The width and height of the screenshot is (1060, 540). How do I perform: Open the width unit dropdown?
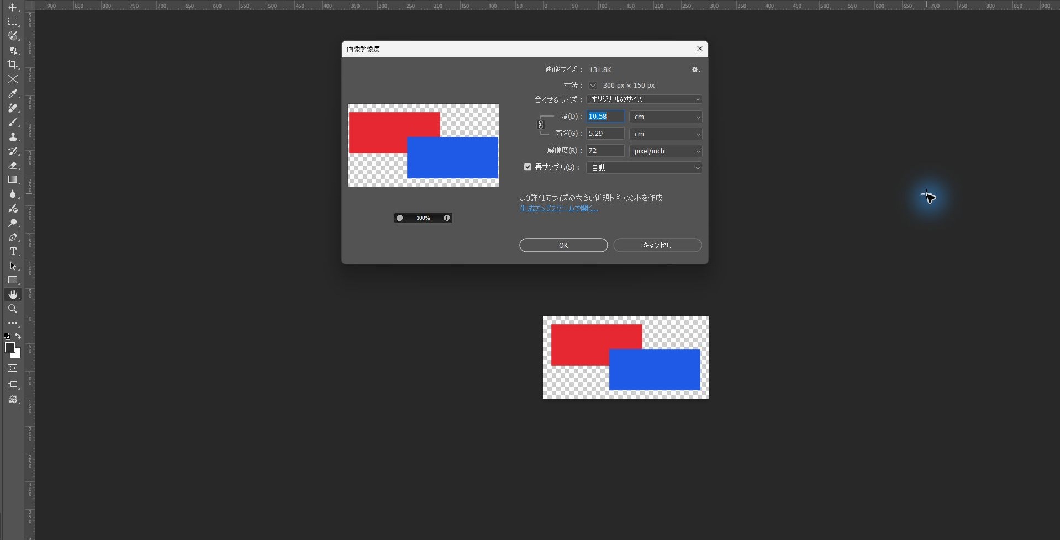pos(666,117)
